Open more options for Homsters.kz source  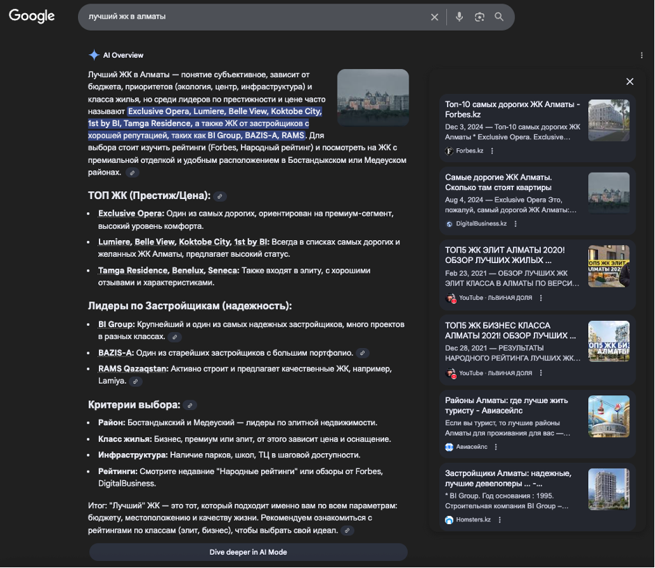[500, 520]
